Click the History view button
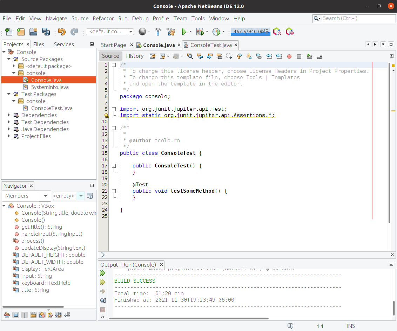The width and height of the screenshot is (397, 331). click(x=135, y=56)
